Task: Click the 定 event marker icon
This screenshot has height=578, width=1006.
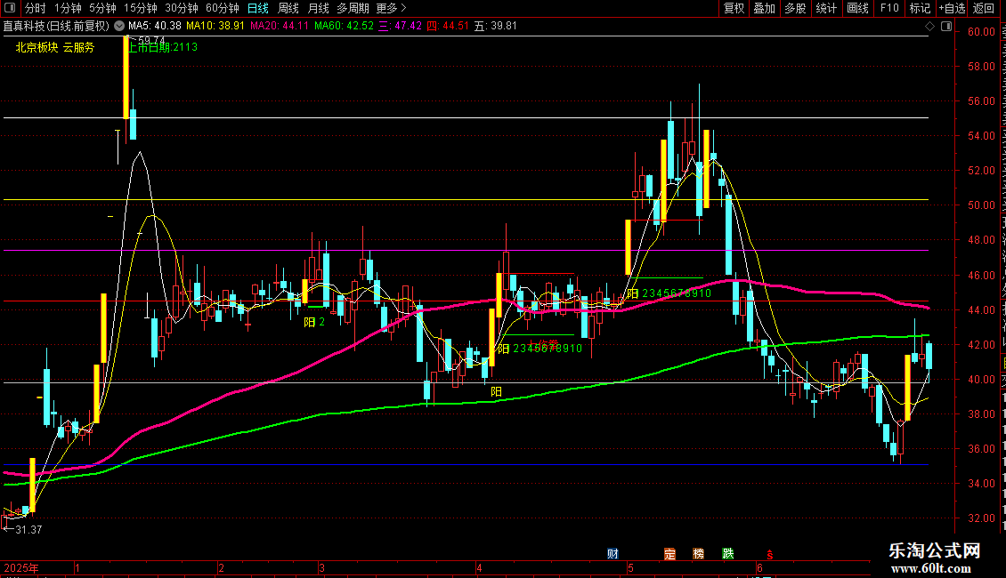Action: (x=669, y=554)
